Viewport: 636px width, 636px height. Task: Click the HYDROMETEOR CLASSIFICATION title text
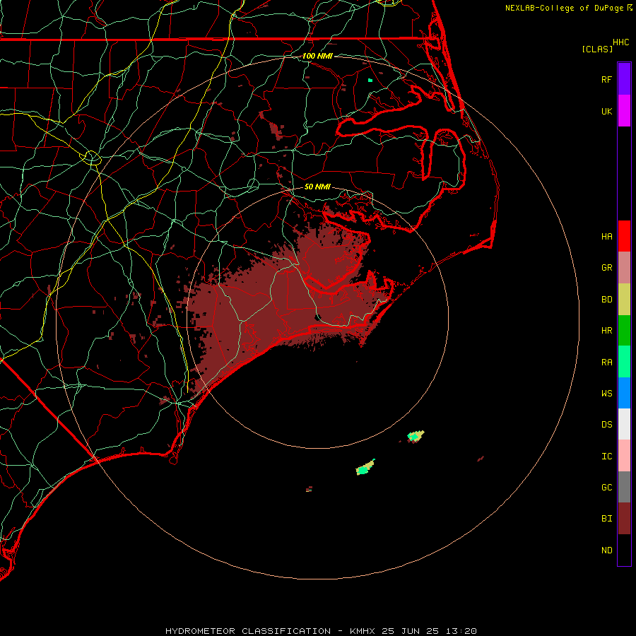point(248,631)
